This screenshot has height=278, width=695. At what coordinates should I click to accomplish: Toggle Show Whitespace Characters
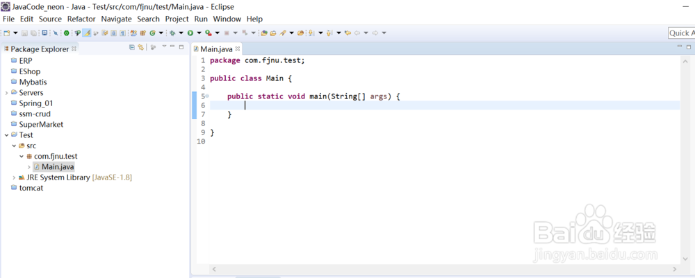(x=122, y=33)
